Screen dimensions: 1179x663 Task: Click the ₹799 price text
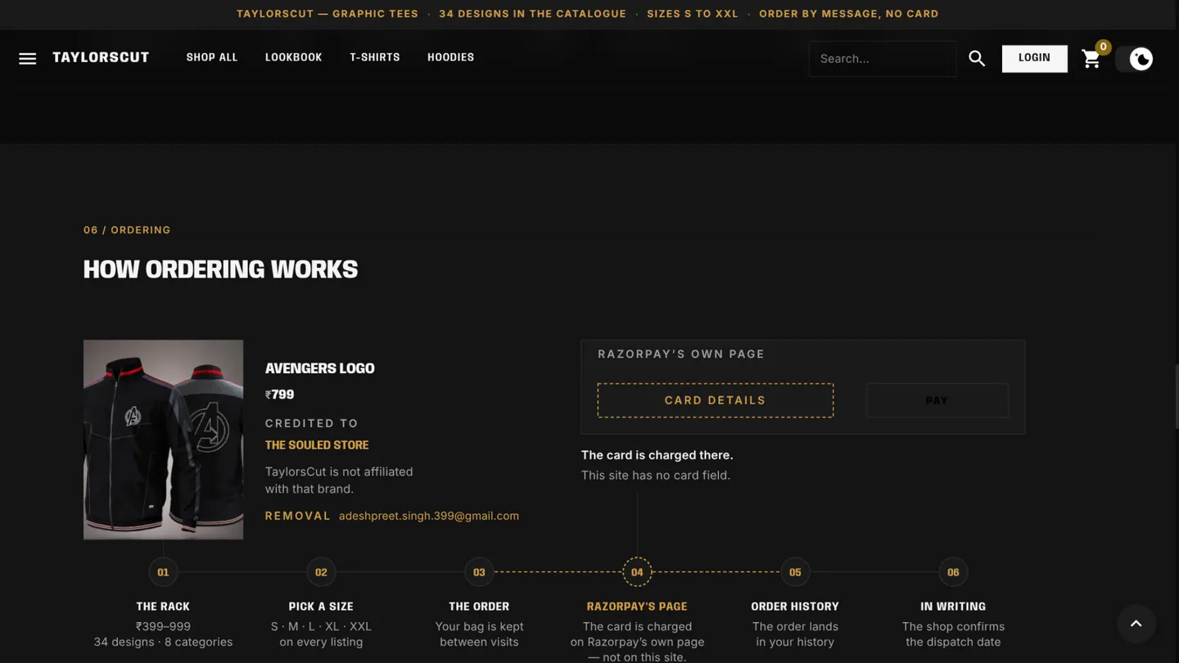pos(279,395)
